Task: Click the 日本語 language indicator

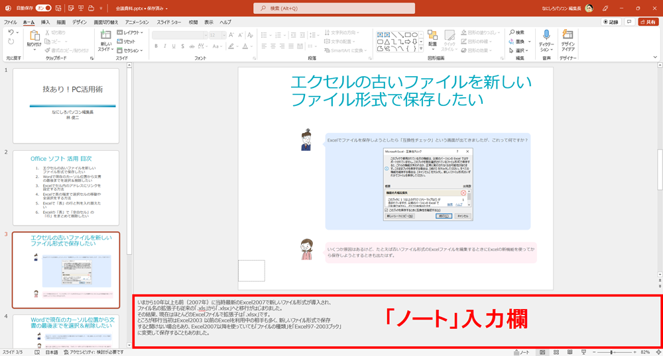Action: (x=52, y=352)
